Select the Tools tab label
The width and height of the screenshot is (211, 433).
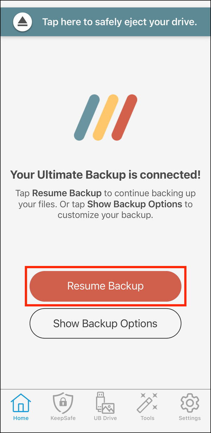(147, 418)
